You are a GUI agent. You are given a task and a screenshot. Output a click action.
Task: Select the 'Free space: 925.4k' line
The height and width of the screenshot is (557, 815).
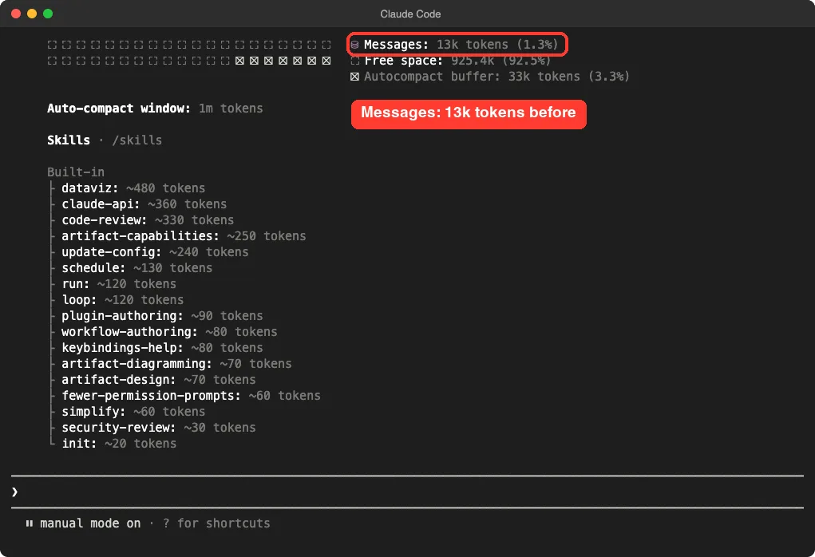457,61
